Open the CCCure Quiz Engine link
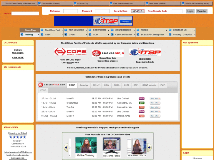This screenshot has height=160, width=214. click(18, 51)
